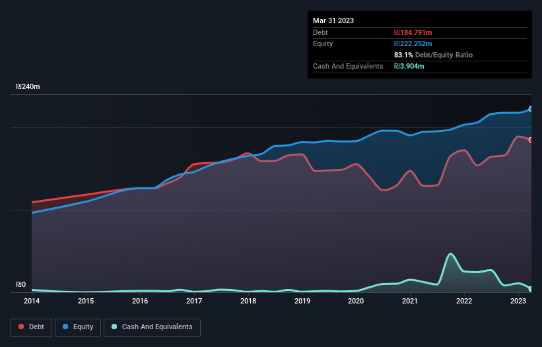Screen dimensions: 542x347
Task: Toggle Cash And Equivalents legend button
Action: [x=152, y=327]
